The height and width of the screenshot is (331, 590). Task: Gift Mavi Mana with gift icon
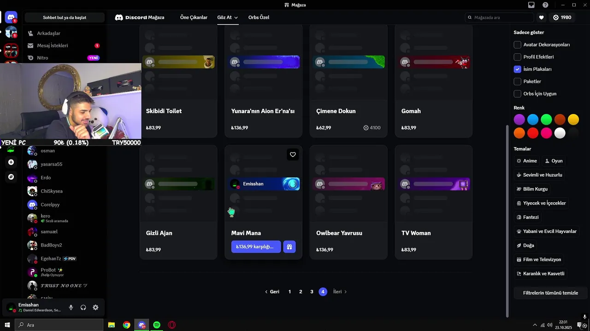click(x=289, y=247)
